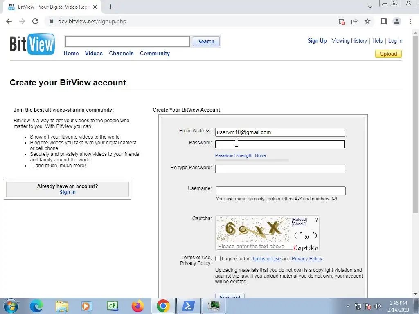Viewport: 419px width, 314px height.
Task: Focus the Password field
Action: point(280,144)
